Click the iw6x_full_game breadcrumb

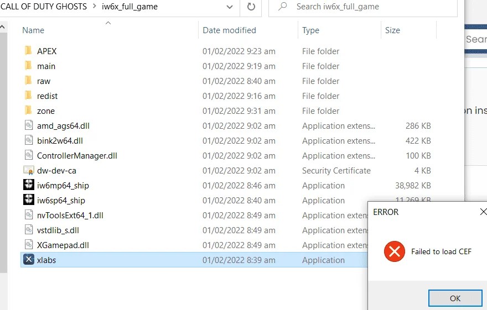[x=129, y=7]
